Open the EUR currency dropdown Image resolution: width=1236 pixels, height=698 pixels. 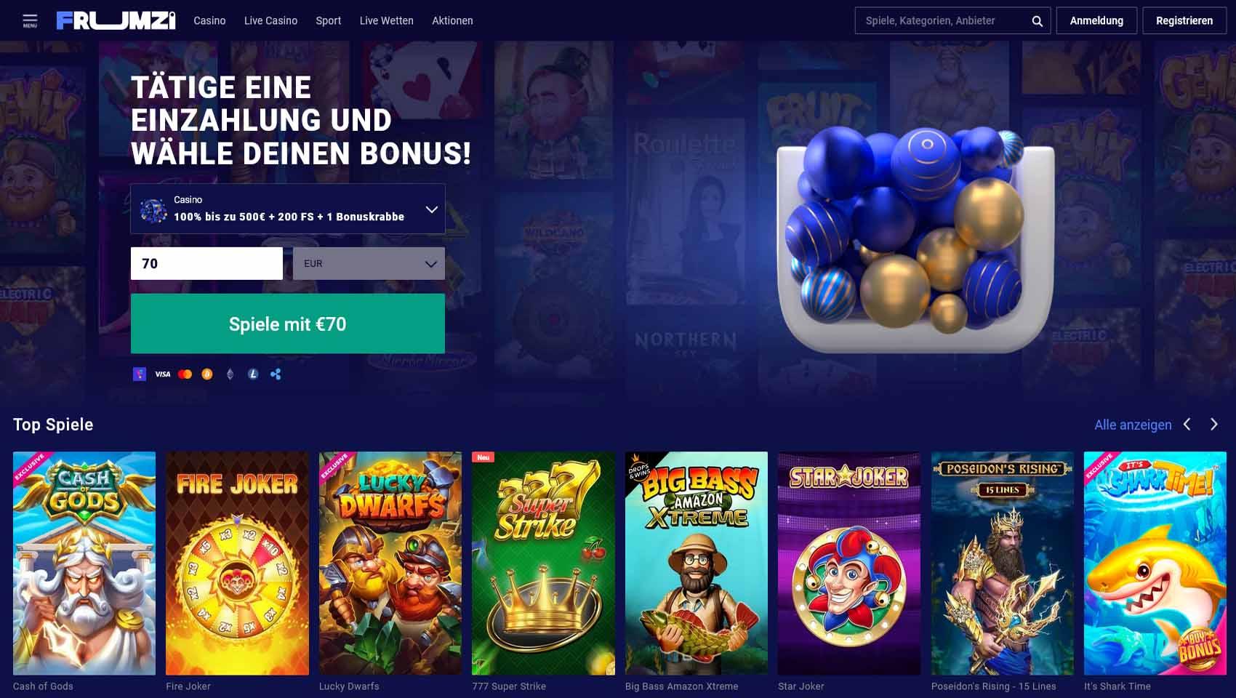(369, 263)
